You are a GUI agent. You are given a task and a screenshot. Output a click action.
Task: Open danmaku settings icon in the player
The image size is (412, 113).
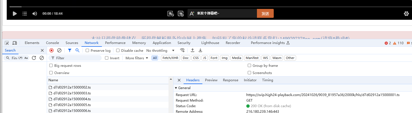click(x=181, y=14)
